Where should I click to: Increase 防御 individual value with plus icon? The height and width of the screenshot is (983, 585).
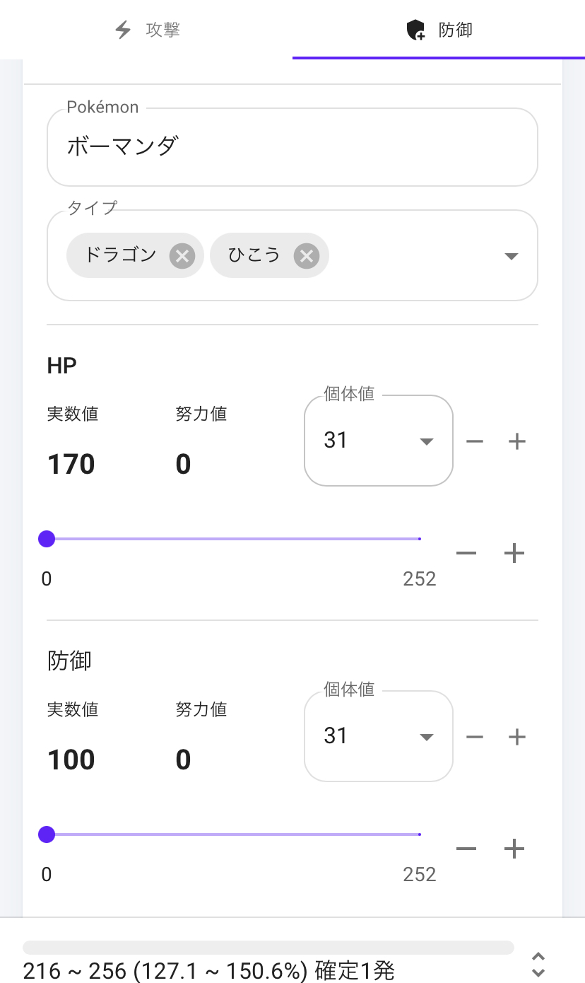pos(517,737)
